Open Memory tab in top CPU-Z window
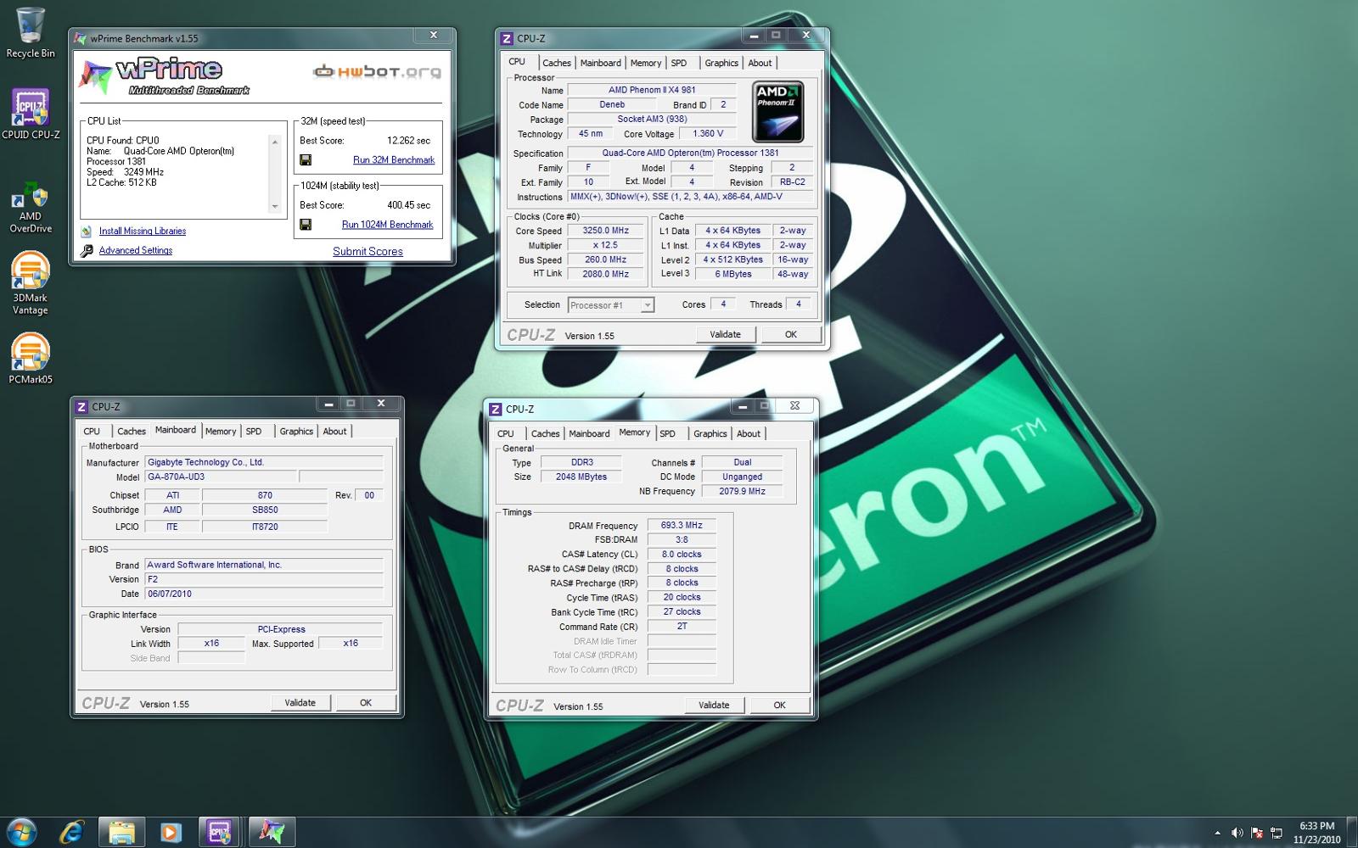1358x848 pixels. point(646,63)
